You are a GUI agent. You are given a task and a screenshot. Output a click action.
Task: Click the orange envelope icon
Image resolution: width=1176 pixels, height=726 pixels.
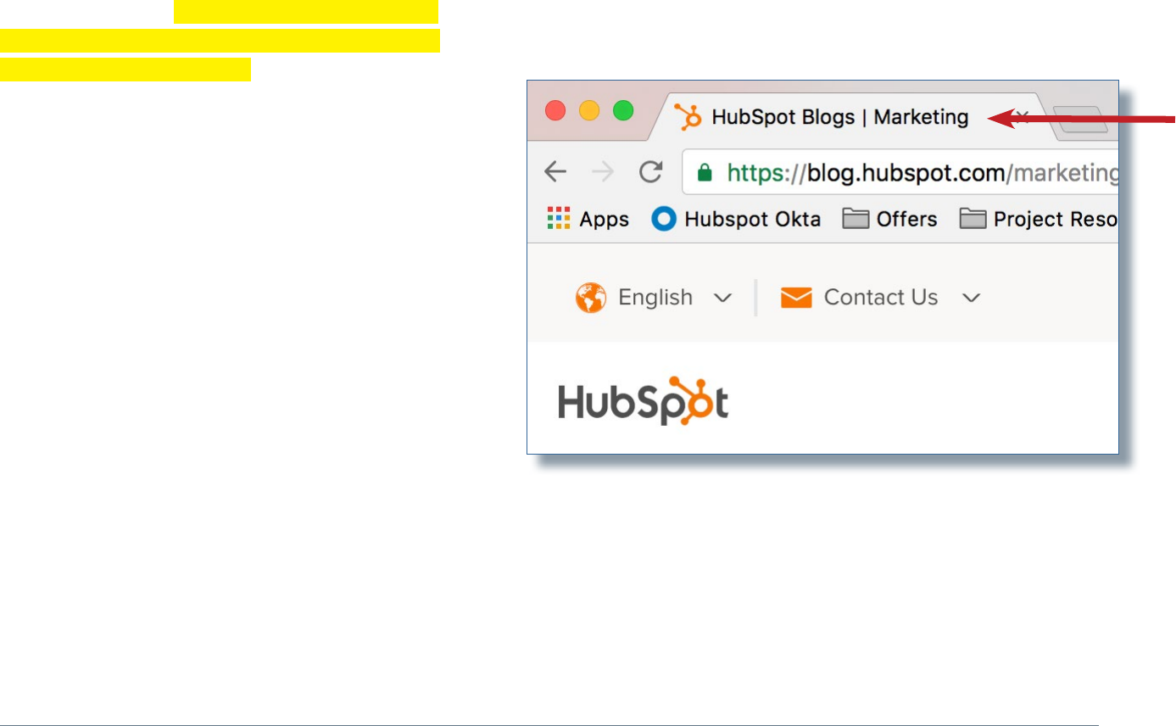click(x=796, y=298)
